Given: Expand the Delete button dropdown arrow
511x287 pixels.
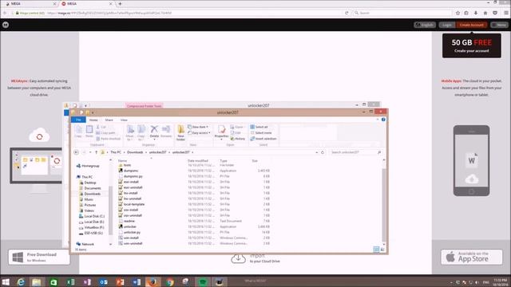Looking at the screenshot, I should pos(154,140).
